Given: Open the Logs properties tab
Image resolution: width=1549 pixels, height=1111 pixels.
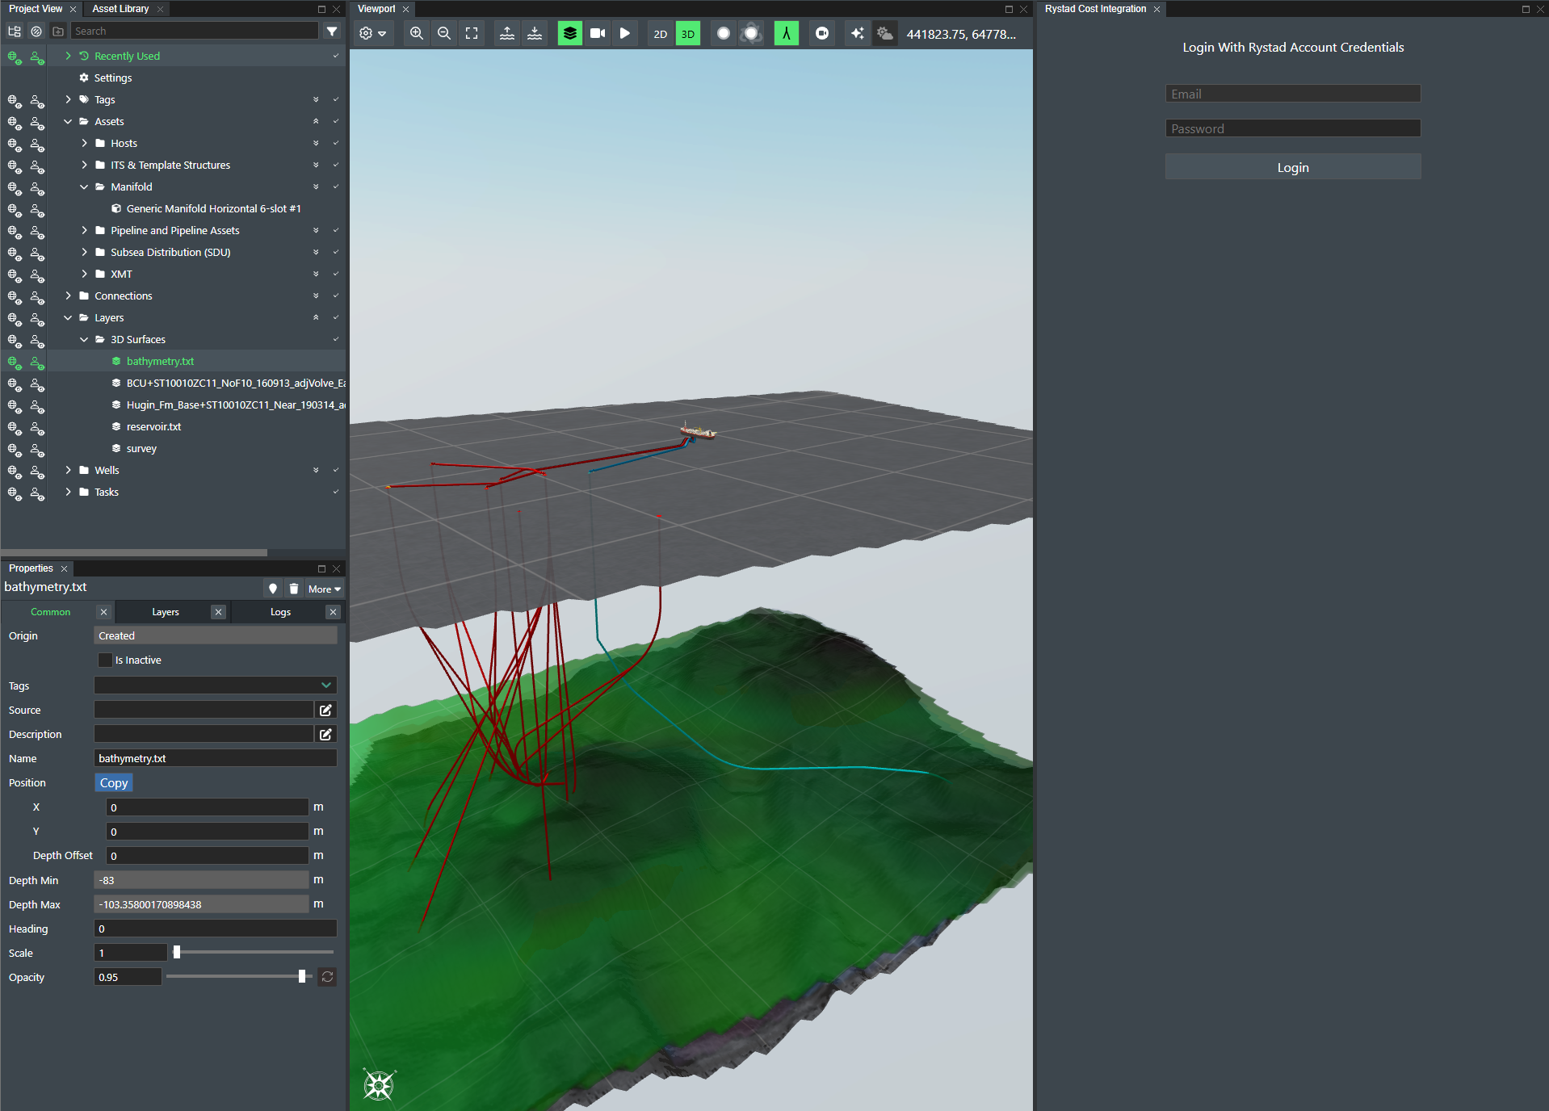Looking at the screenshot, I should (280, 612).
